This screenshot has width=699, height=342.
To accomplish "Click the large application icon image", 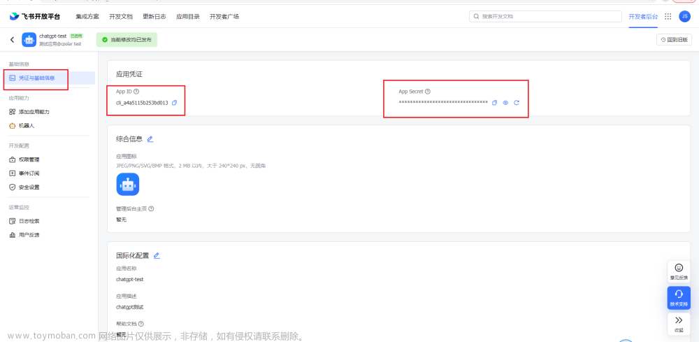I will click(128, 184).
